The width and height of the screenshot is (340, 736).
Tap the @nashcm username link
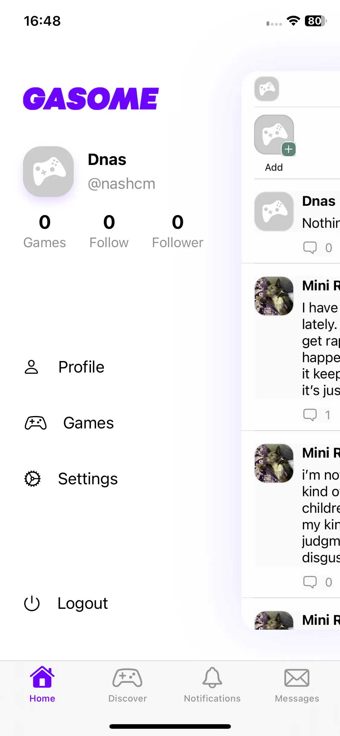click(x=121, y=184)
